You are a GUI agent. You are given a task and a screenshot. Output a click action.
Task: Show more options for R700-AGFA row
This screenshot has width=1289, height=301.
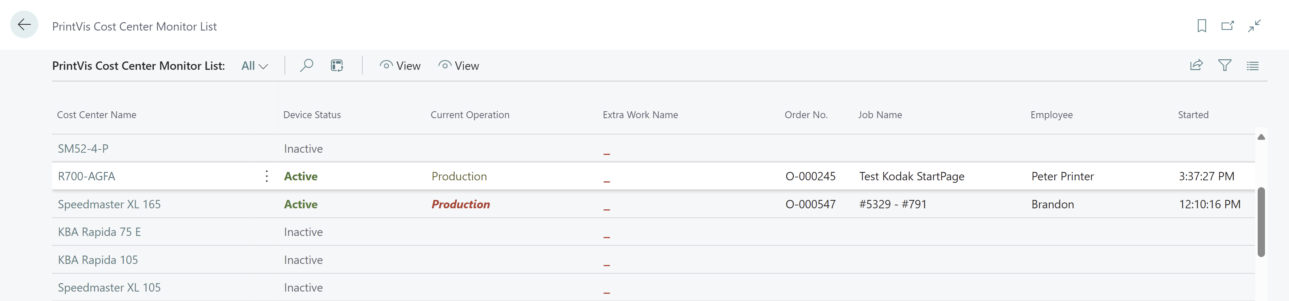[267, 176]
